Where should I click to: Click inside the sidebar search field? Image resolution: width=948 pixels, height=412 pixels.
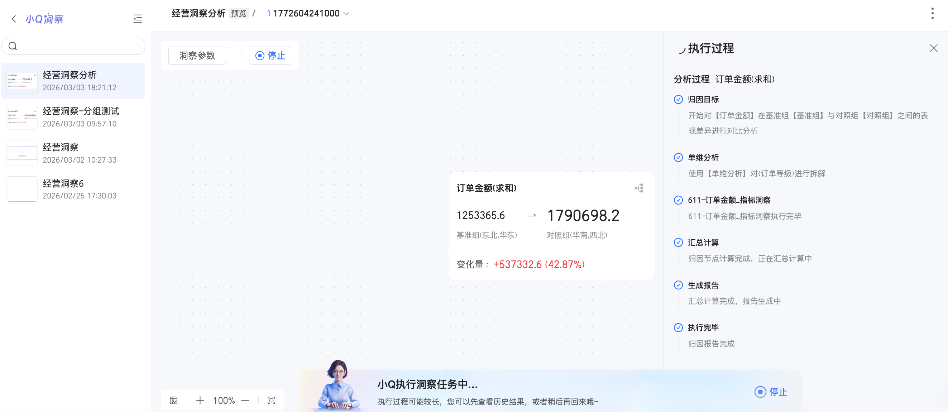(79, 46)
